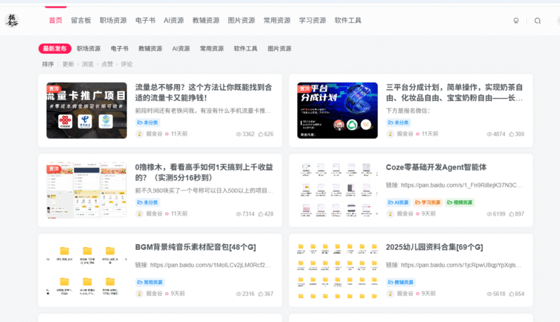Open 职场资源 in the top navigation
560x322 pixels.
pyautogui.click(x=113, y=20)
